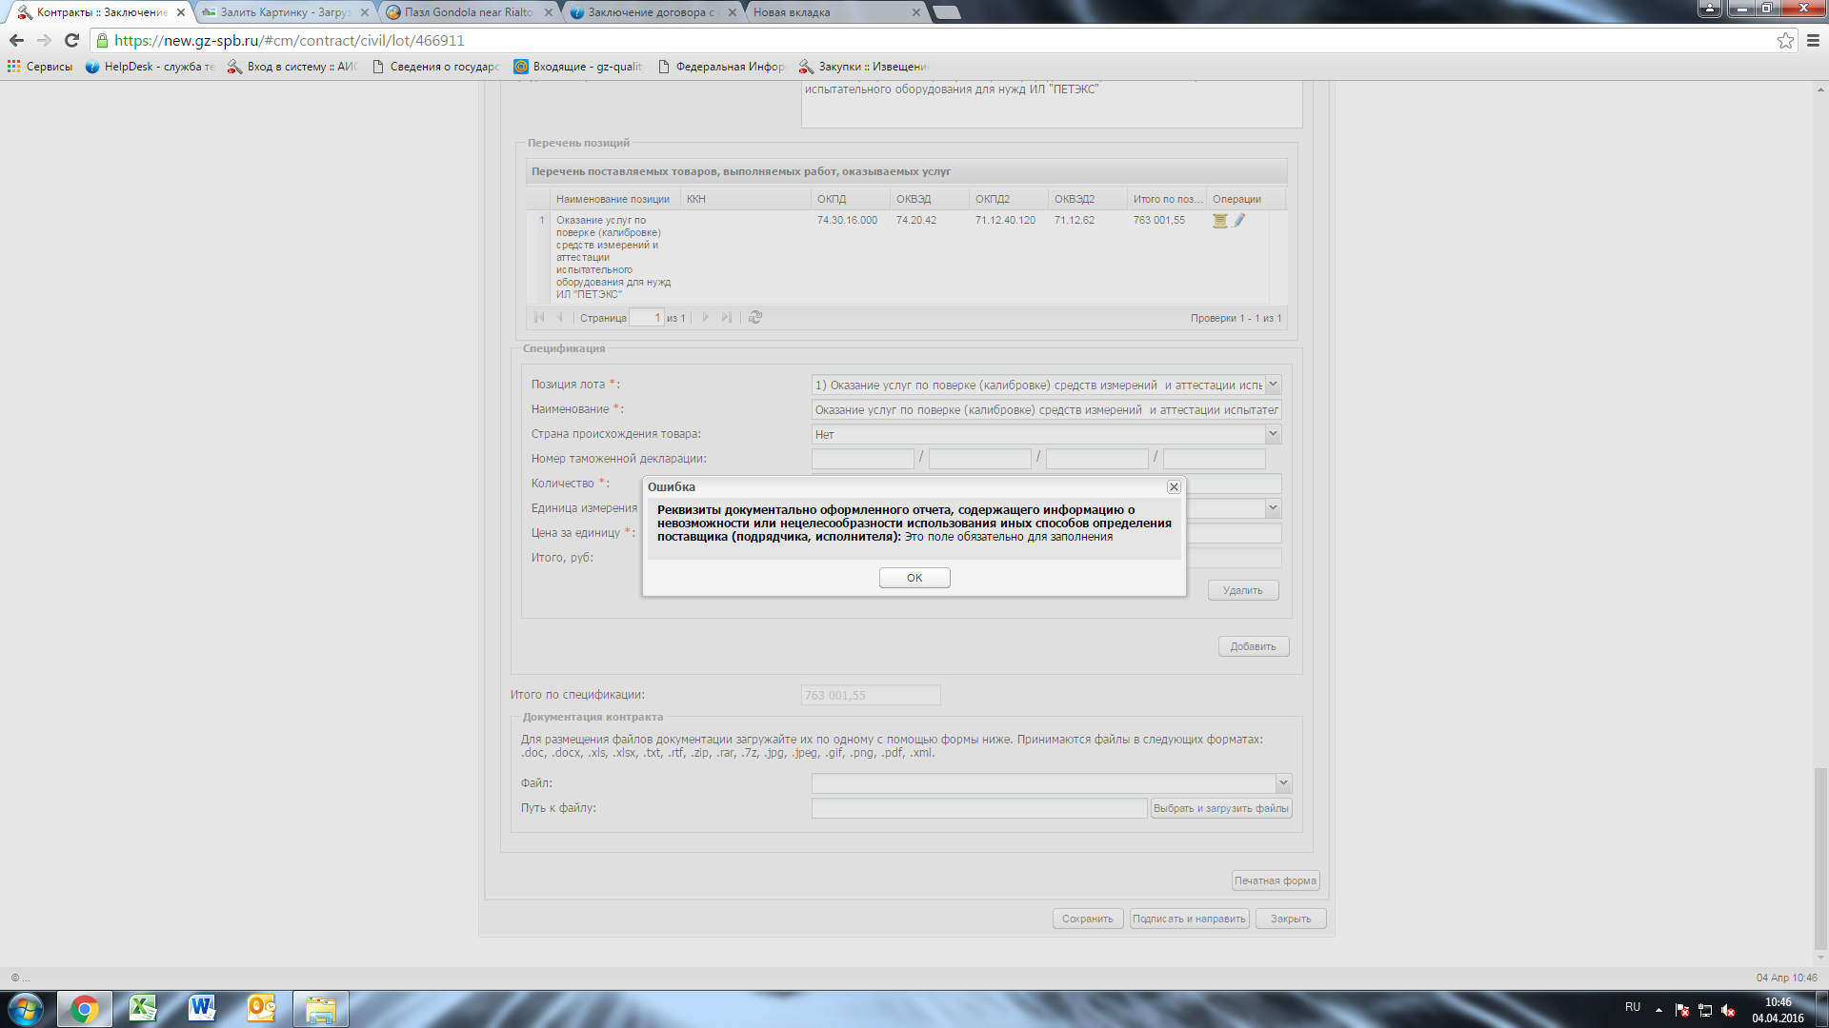The height and width of the screenshot is (1028, 1829).
Task: Click the network tray icon
Action: [1705, 1010]
